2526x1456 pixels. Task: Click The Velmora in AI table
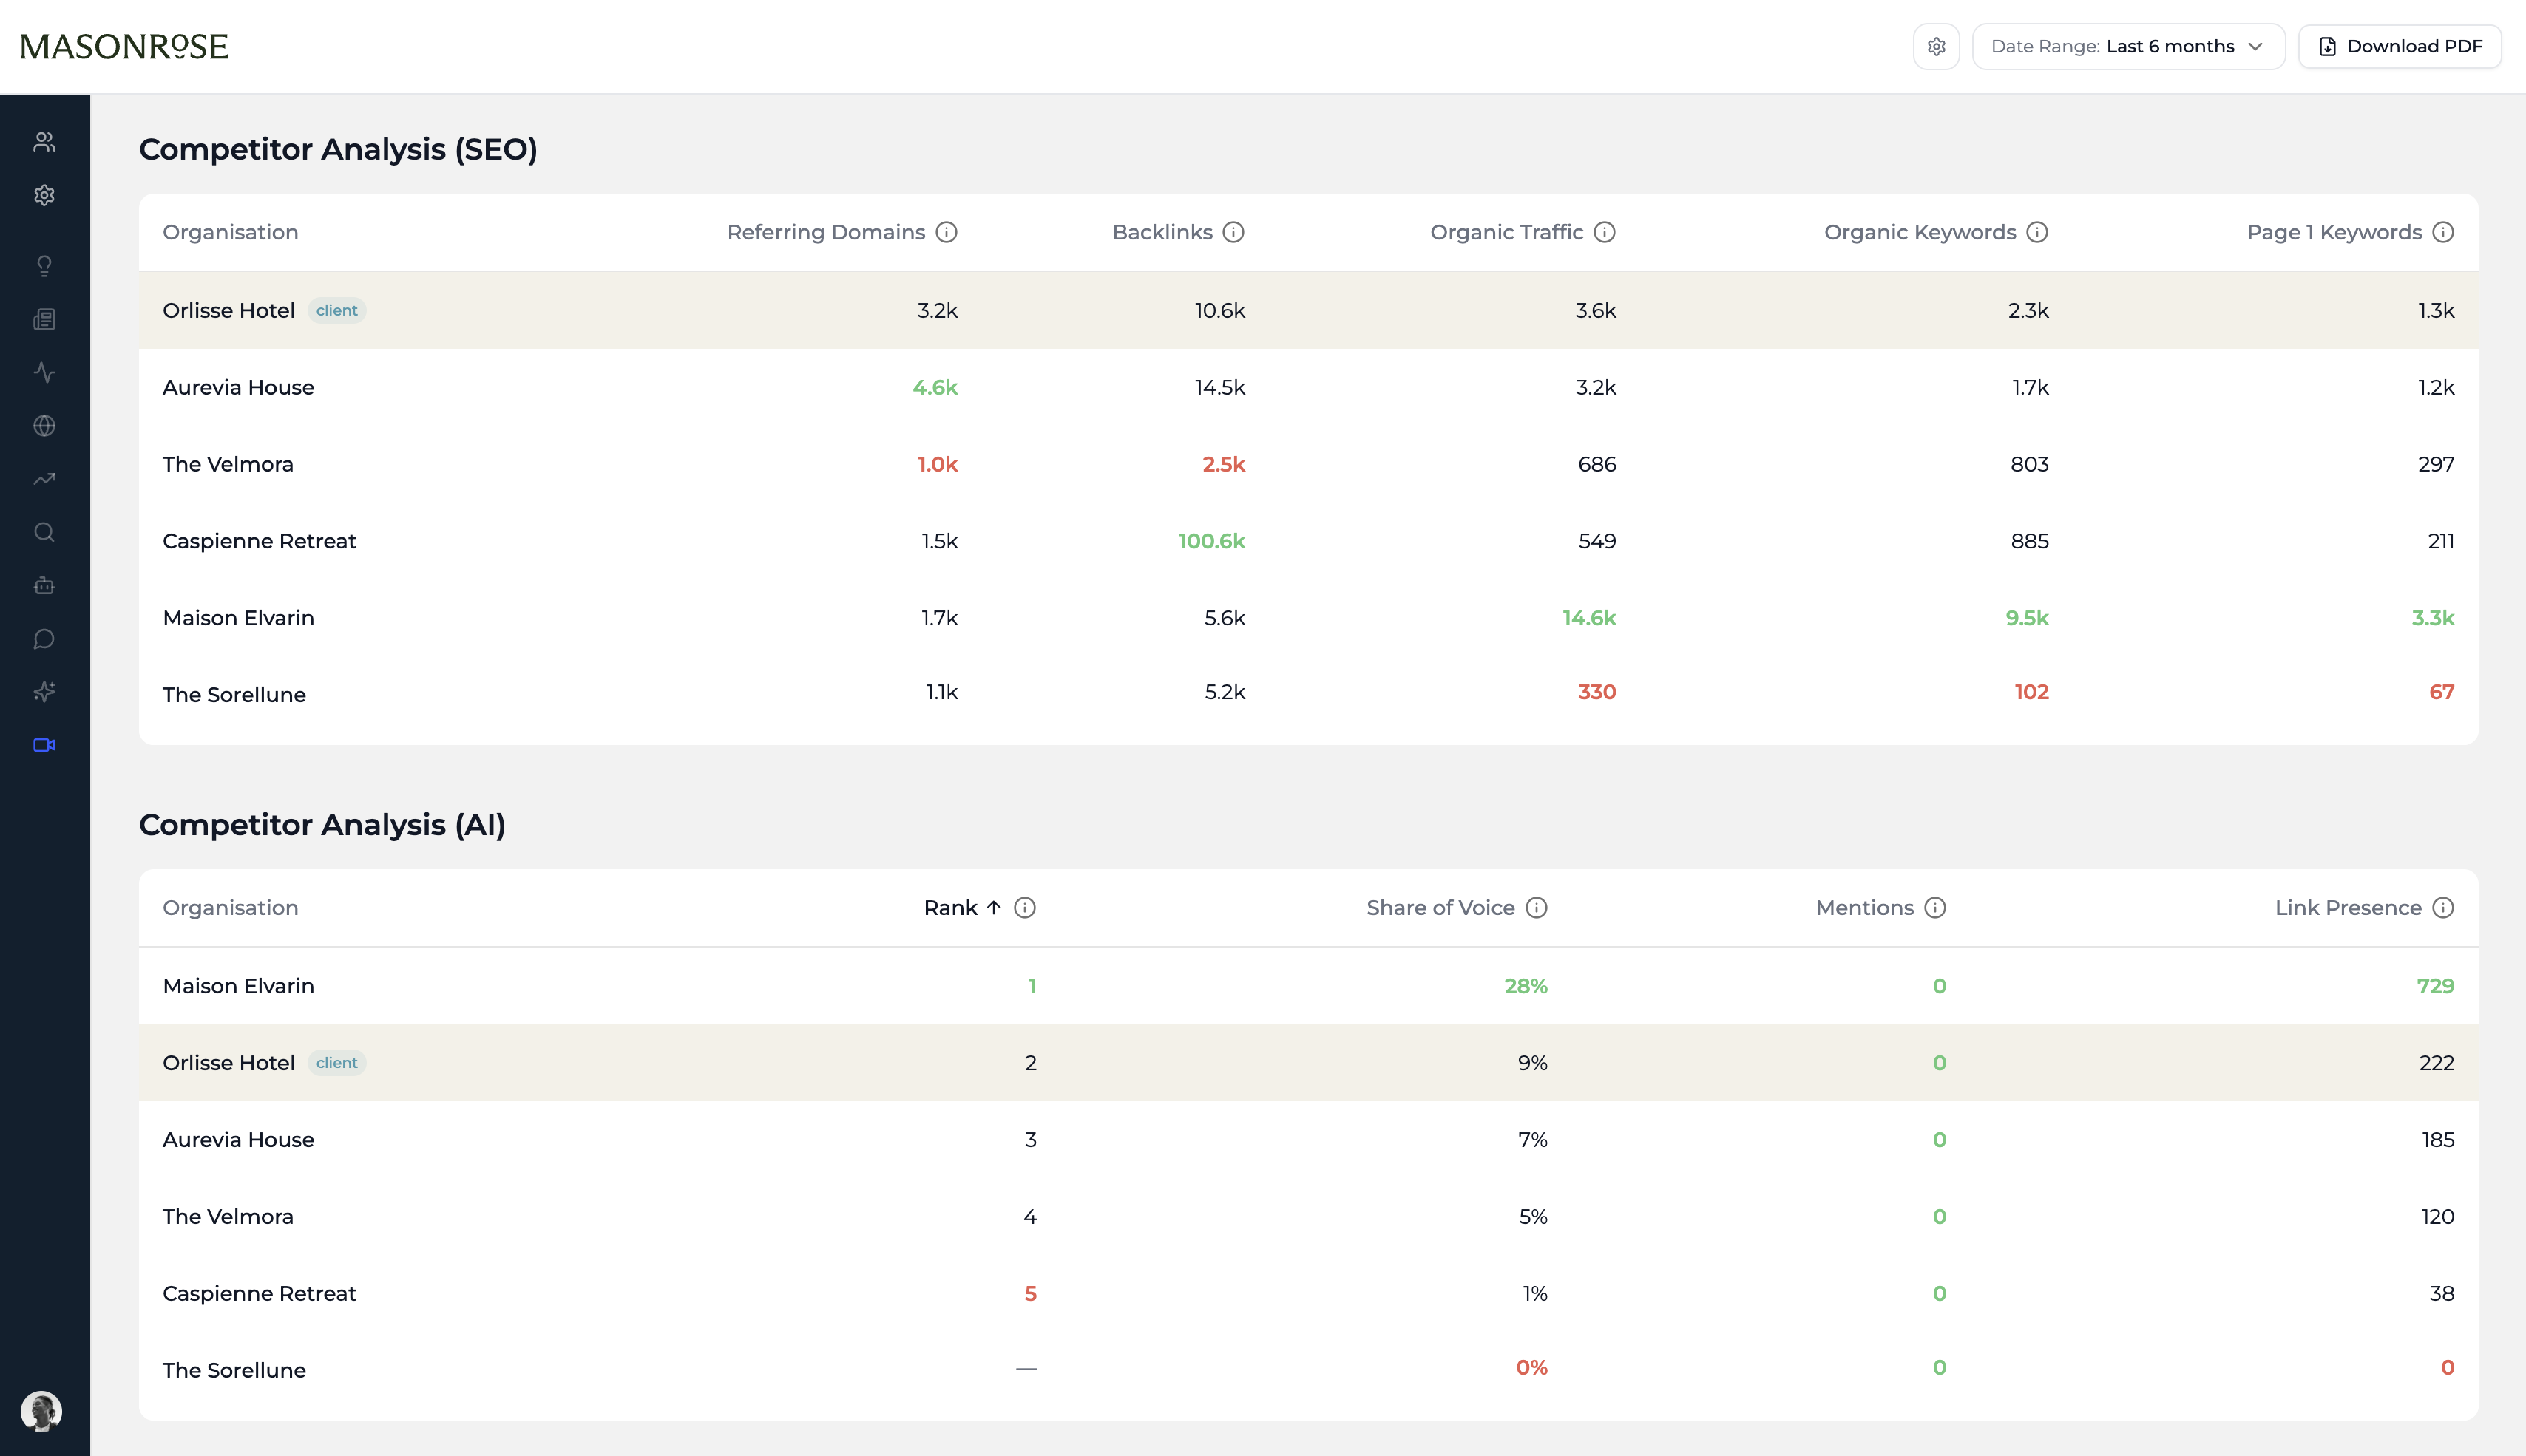pos(228,1217)
